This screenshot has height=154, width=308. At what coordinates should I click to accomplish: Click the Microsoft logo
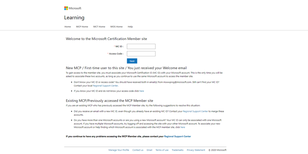pyautogui.click(x=73, y=8)
